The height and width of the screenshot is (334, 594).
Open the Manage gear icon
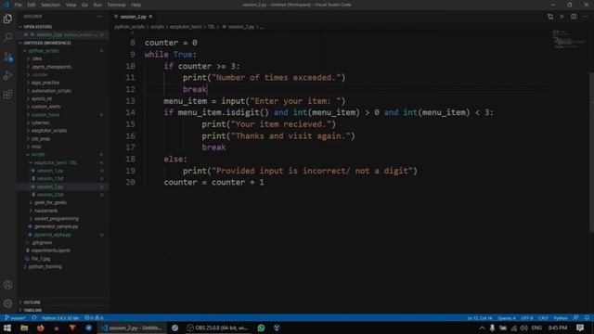[7, 303]
